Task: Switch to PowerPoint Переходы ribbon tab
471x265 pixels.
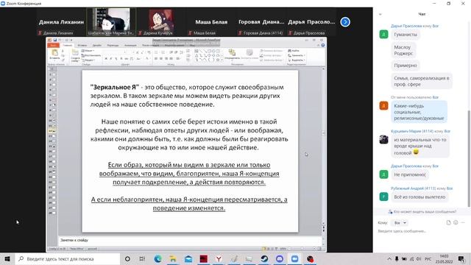Action: point(113,45)
